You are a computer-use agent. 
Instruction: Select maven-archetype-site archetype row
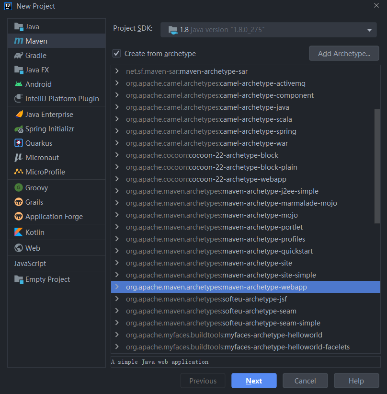tap(246, 263)
